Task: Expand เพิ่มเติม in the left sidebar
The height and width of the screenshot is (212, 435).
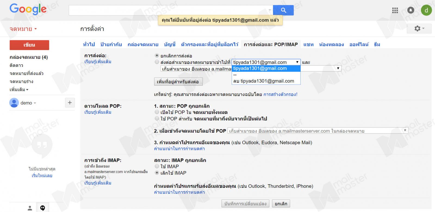Action: (19, 89)
